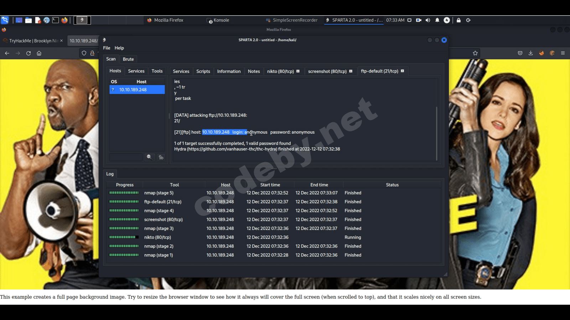Sort the log by Start time column

coord(270,185)
